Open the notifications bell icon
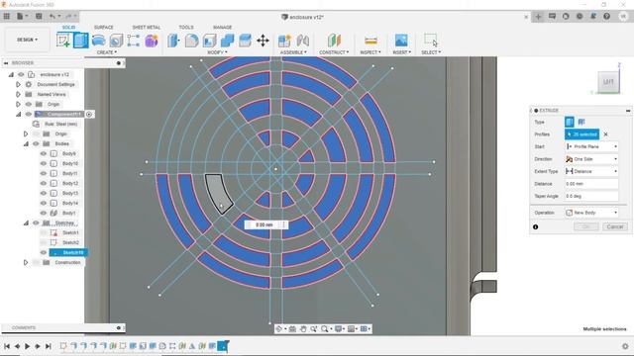634x356 pixels. (593, 16)
